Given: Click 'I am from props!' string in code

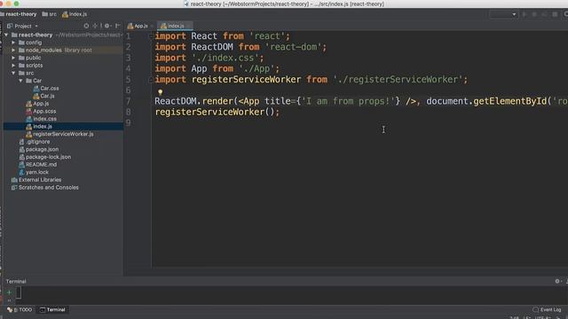Looking at the screenshot, I should point(348,101).
